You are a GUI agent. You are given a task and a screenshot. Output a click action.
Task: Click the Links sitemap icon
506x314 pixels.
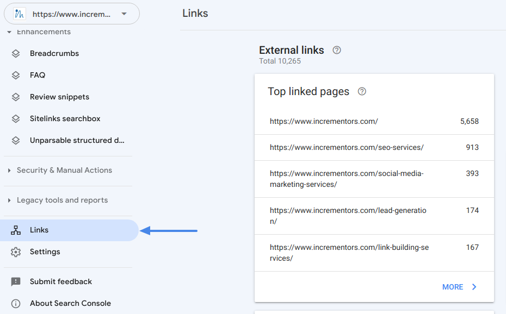[x=16, y=230]
